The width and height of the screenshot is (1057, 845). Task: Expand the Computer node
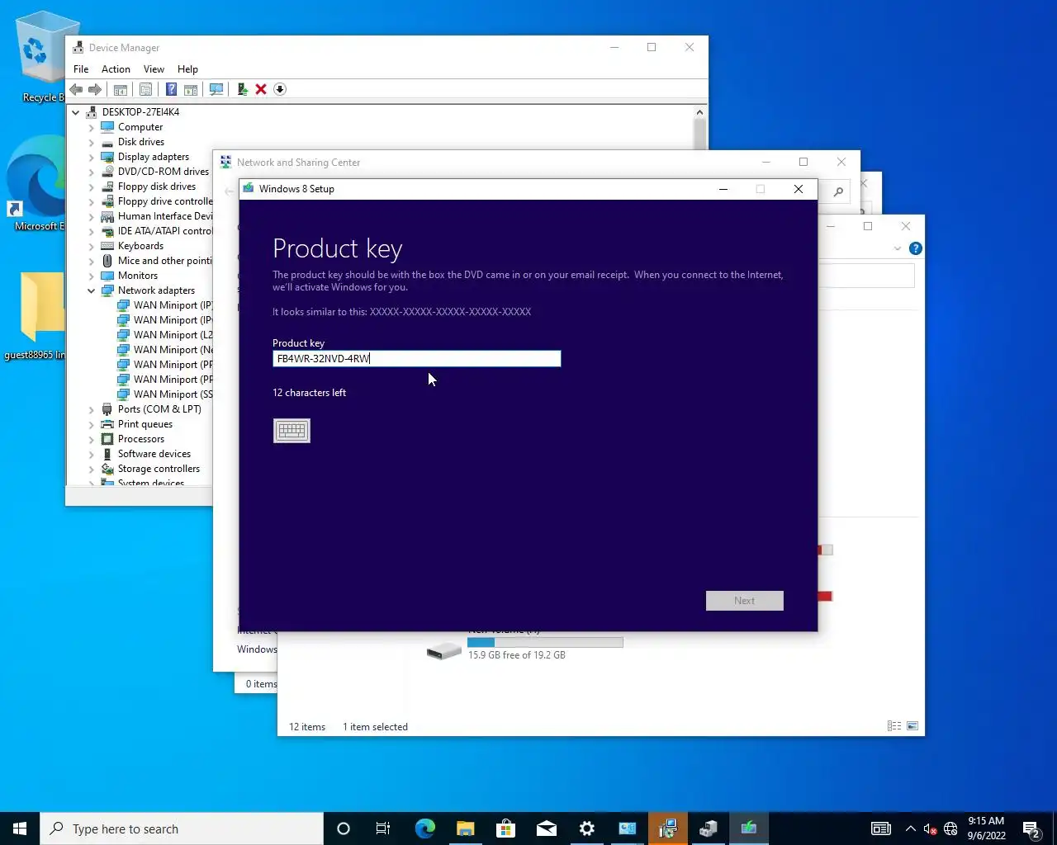92,128
